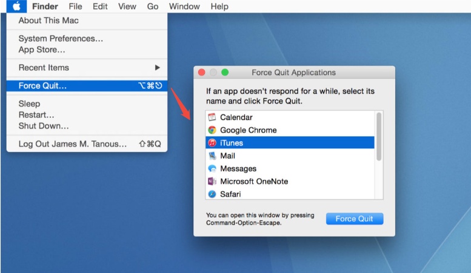Click the Calendar app icon in list
Viewport: 471px width, 273px height.
coord(212,117)
